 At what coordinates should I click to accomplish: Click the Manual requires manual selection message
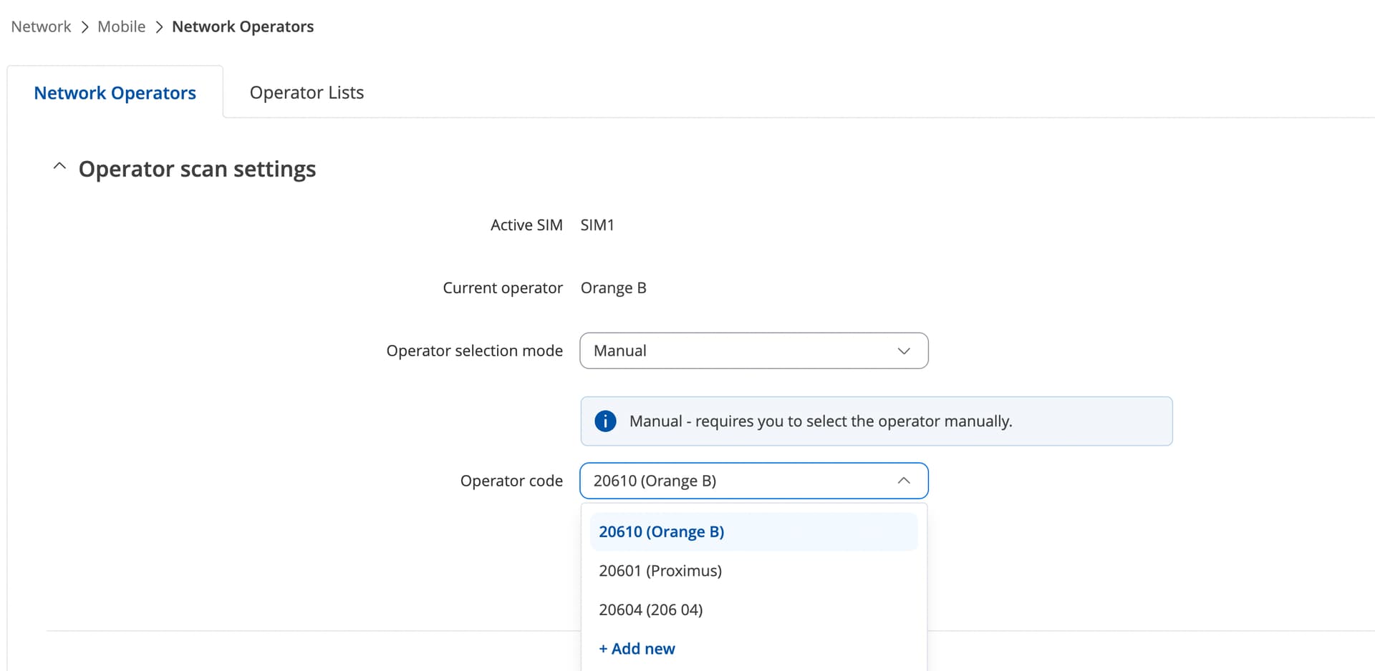click(x=821, y=421)
